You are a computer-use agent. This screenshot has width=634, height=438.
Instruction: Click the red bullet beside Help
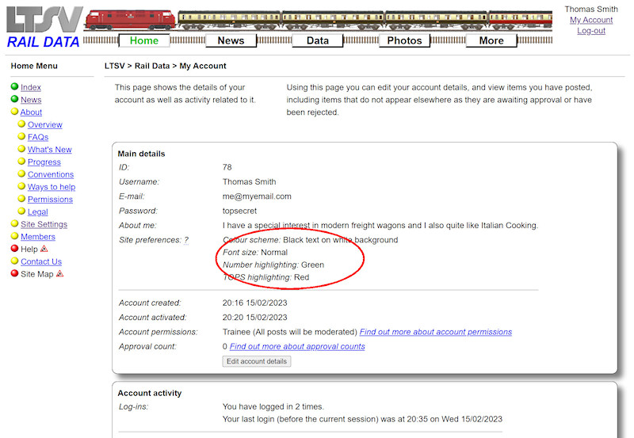pyautogui.click(x=14, y=249)
